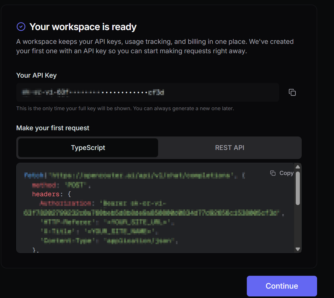334x298 pixels.
Task: Switch to the REST API tab
Action: point(230,148)
